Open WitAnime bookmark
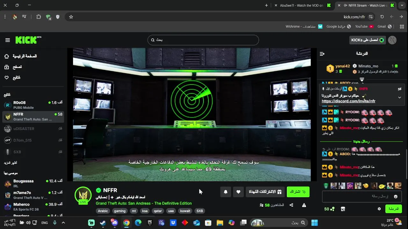This screenshot has height=229, width=408. [304, 26]
